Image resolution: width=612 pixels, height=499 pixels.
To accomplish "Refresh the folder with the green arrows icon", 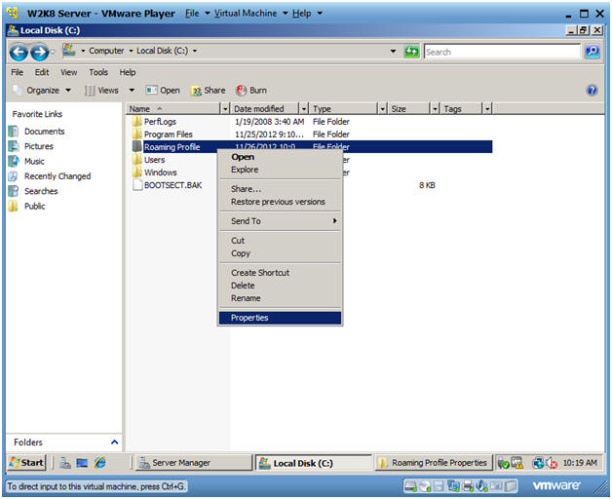I will point(411,51).
